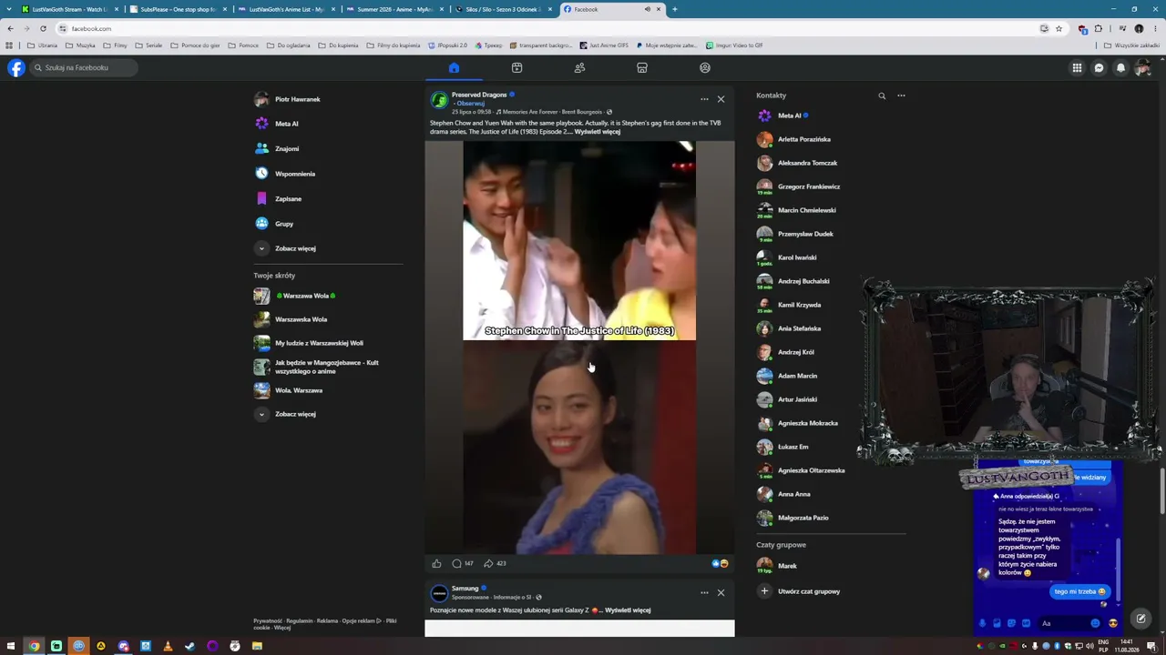Like the Preserved Dragons post
Image resolution: width=1166 pixels, height=655 pixels.
(x=436, y=563)
